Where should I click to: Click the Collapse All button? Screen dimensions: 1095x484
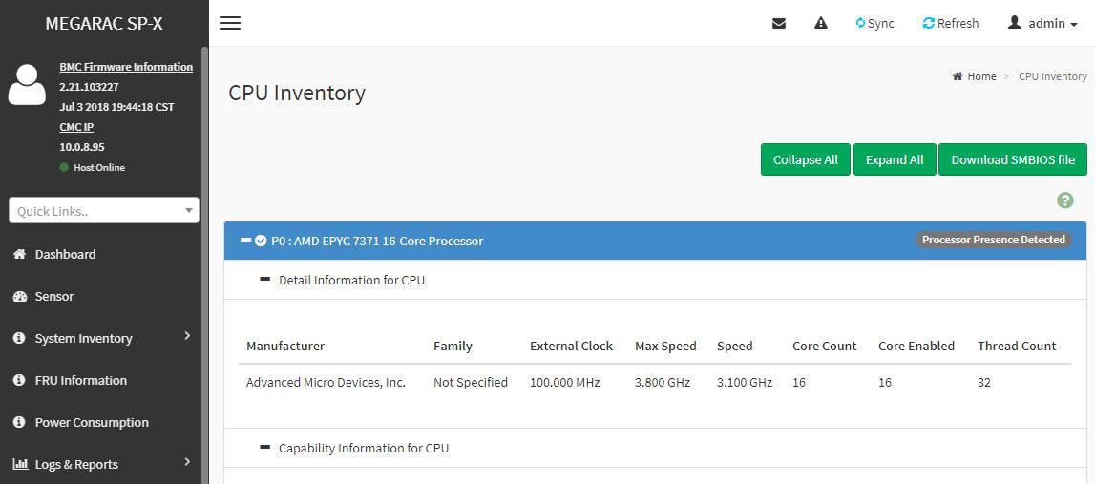pos(805,159)
